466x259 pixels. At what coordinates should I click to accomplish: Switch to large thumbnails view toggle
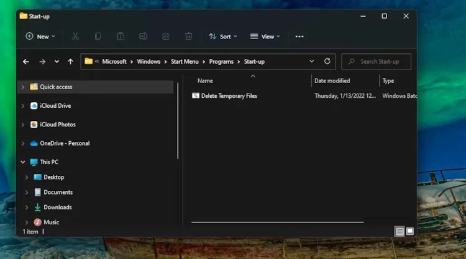click(x=409, y=231)
